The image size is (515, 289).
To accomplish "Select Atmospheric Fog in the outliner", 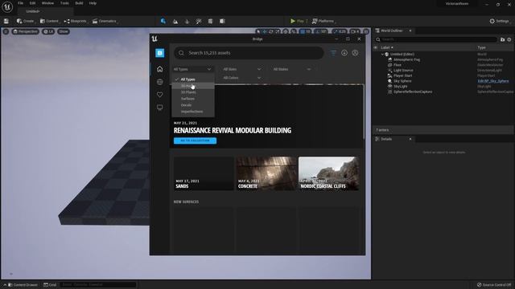I will (x=406, y=59).
